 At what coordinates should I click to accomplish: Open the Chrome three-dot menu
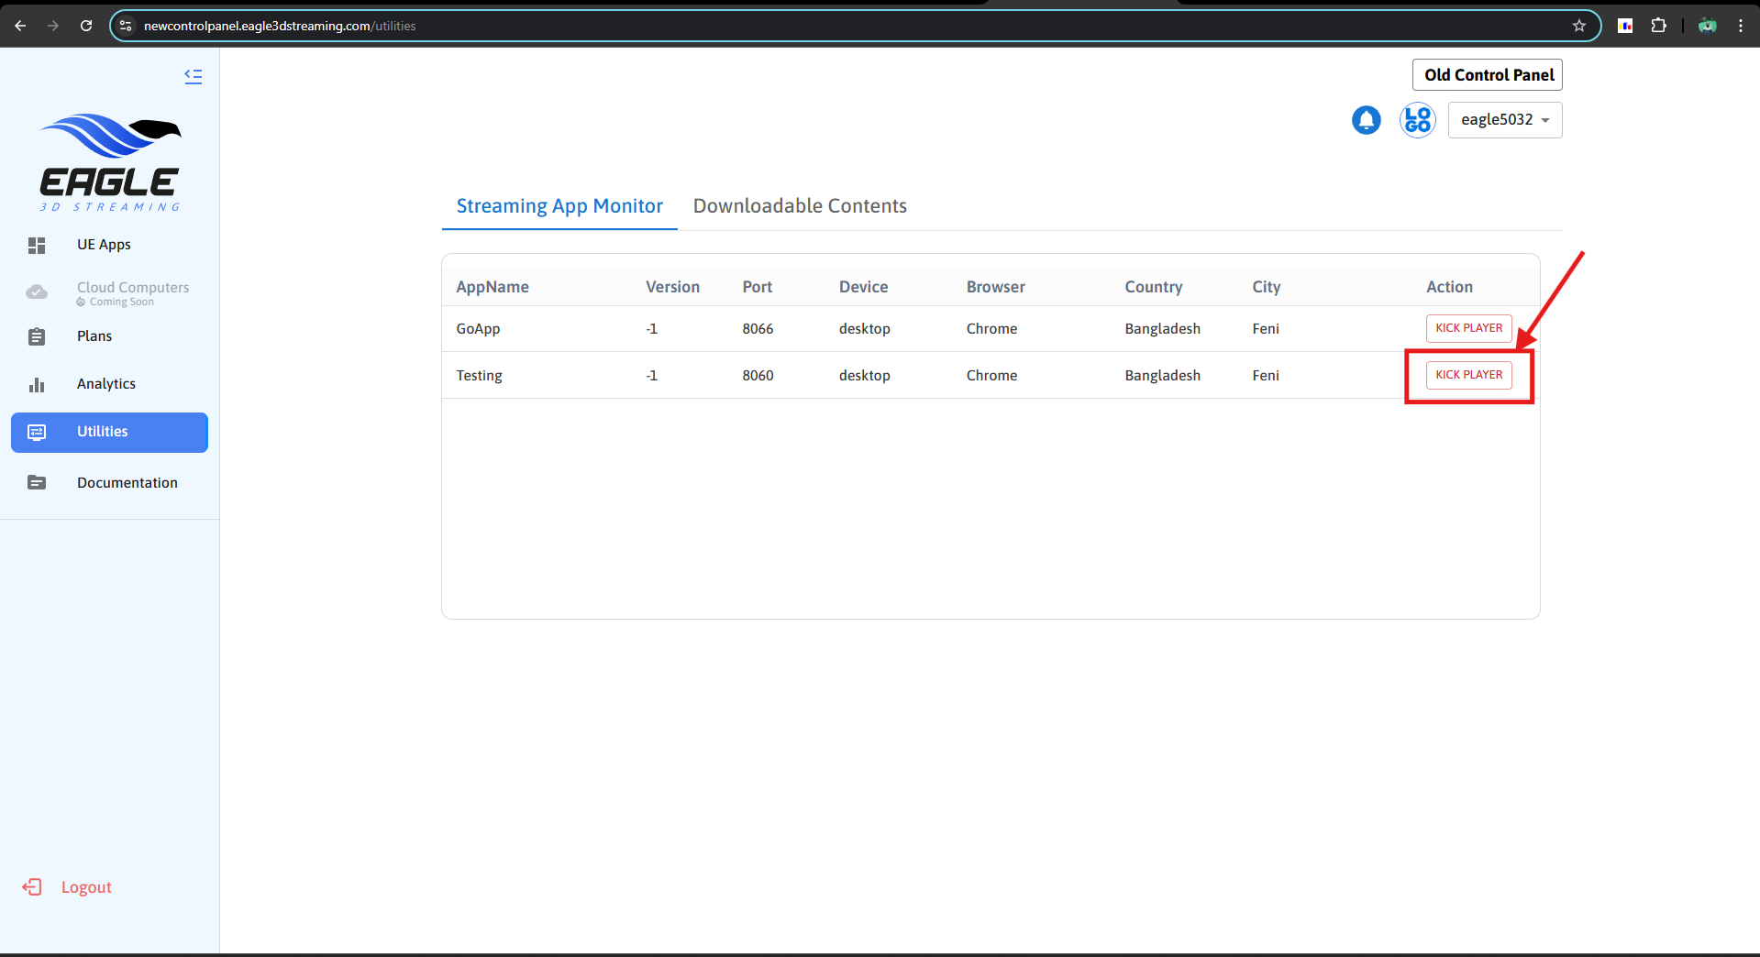click(1740, 26)
